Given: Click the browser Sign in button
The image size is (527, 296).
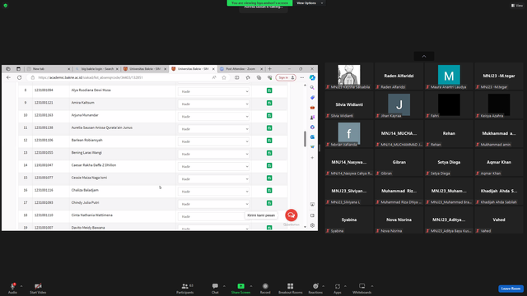Looking at the screenshot, I should coord(286,77).
